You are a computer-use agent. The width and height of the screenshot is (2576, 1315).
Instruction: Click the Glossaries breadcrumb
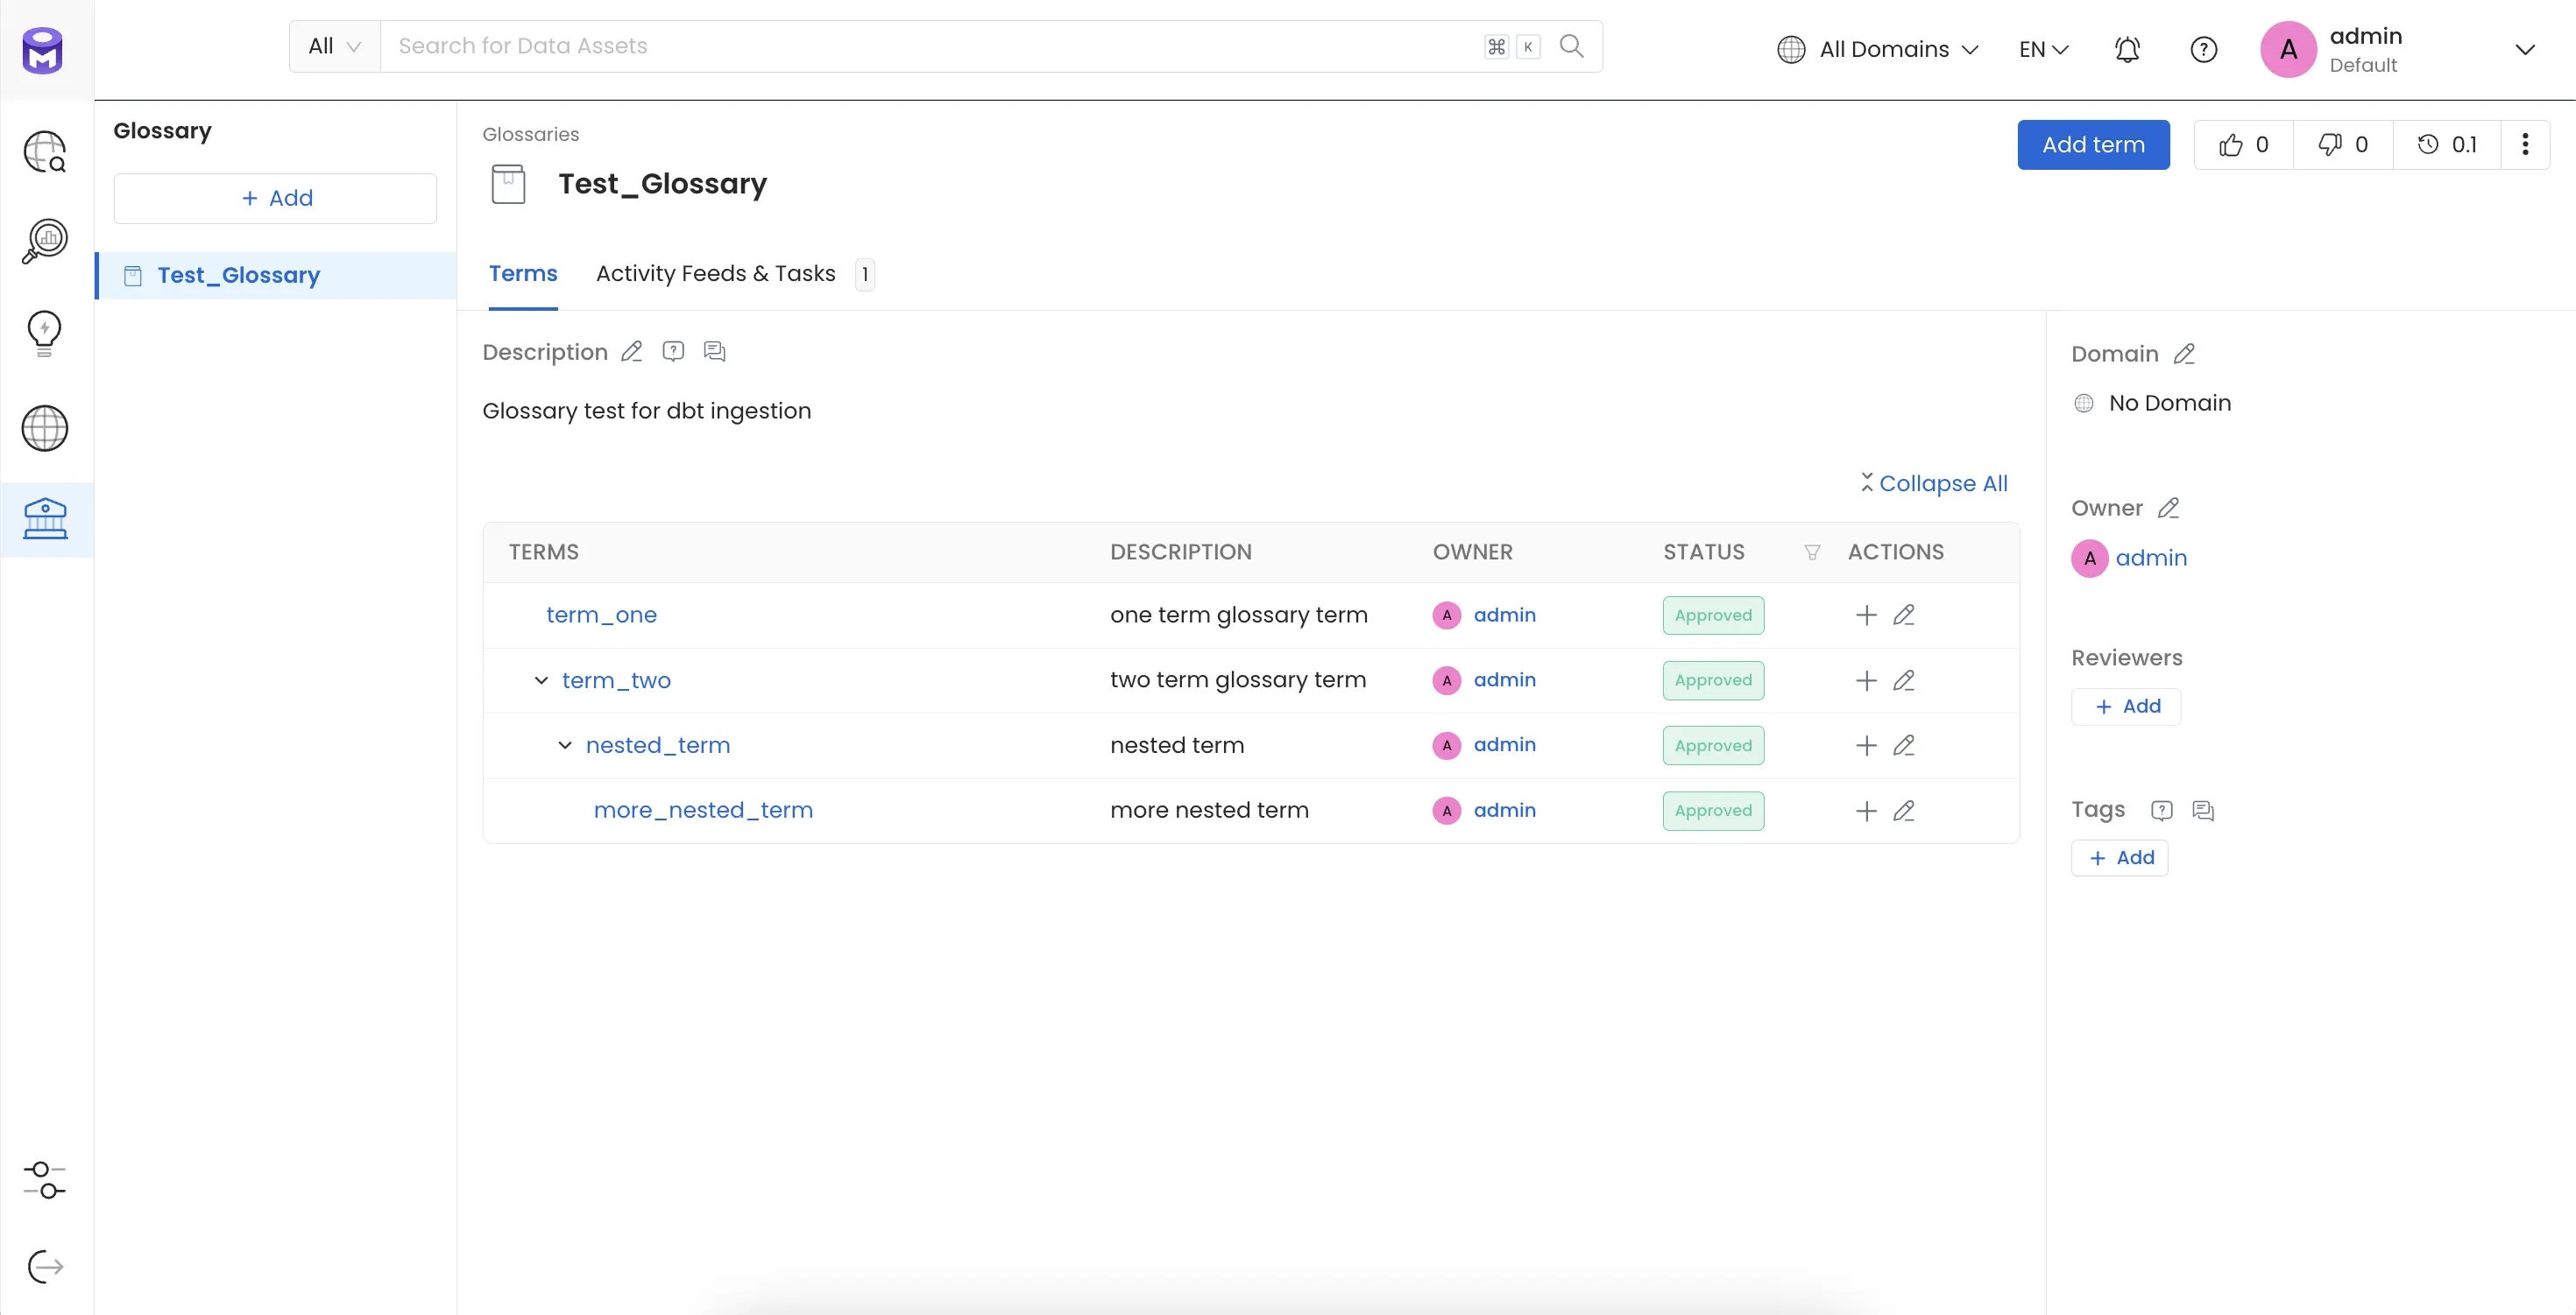(x=531, y=135)
